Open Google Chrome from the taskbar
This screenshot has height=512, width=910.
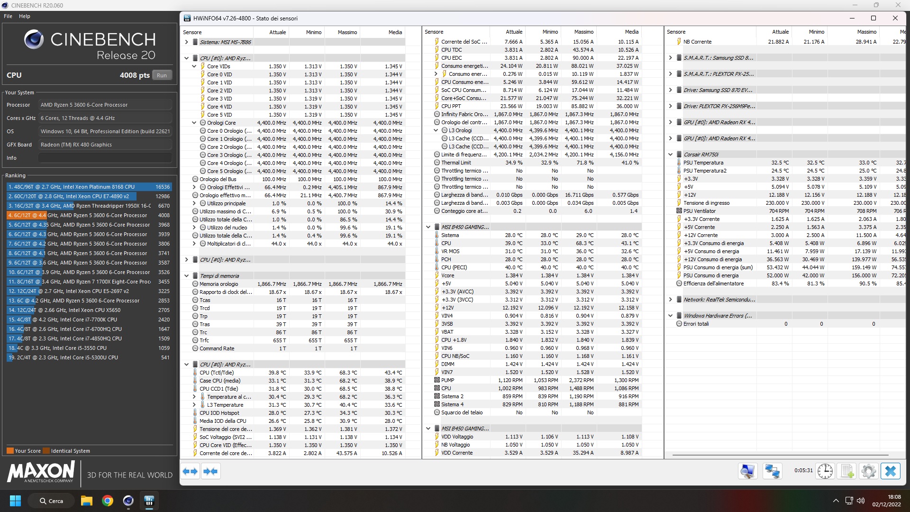point(108,501)
